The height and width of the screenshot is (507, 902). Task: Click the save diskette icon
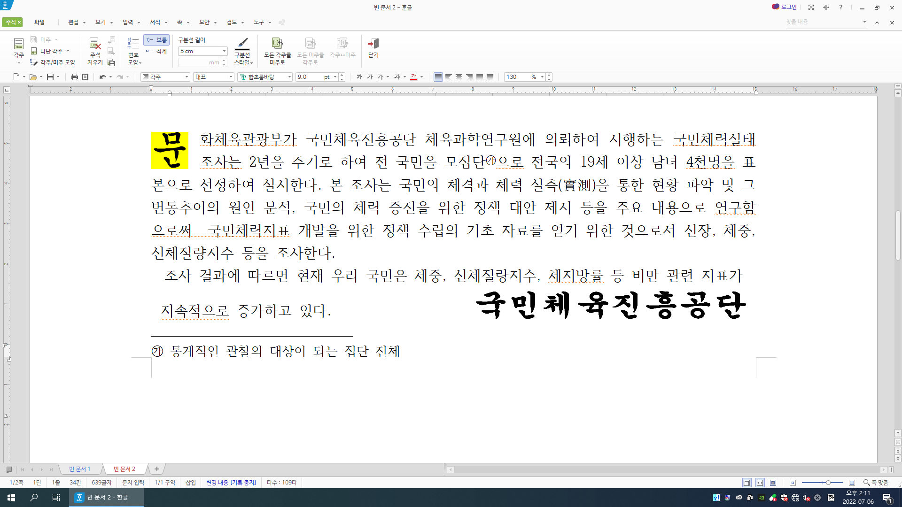pyautogui.click(x=50, y=77)
